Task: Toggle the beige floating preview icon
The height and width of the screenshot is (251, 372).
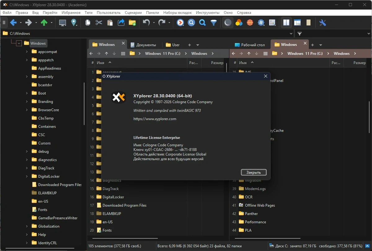Action: [x=308, y=23]
